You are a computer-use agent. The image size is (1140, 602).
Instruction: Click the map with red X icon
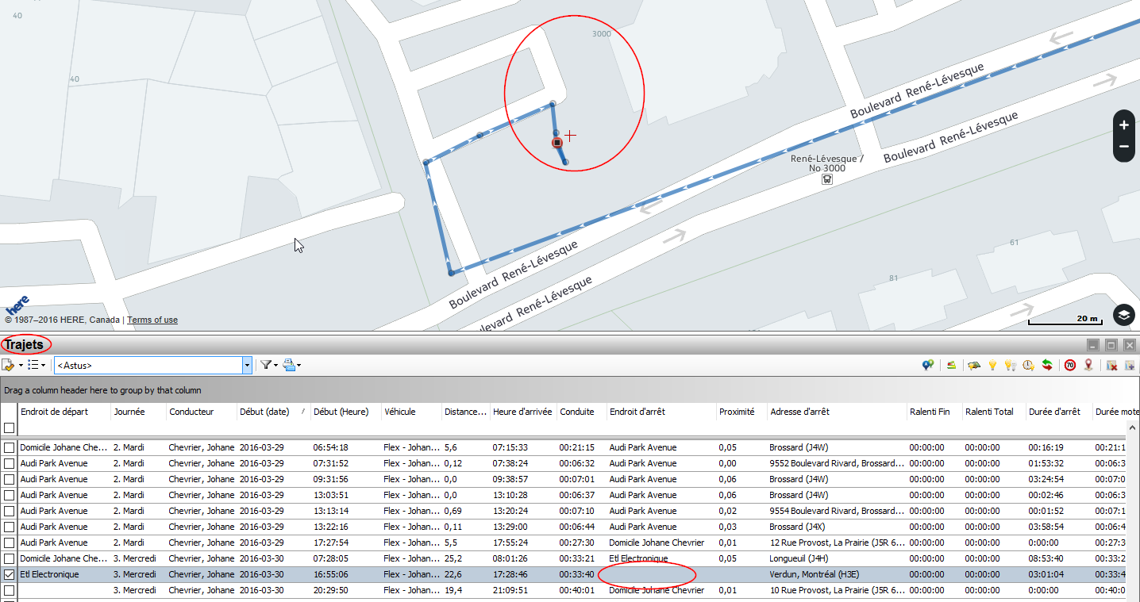click(1111, 366)
